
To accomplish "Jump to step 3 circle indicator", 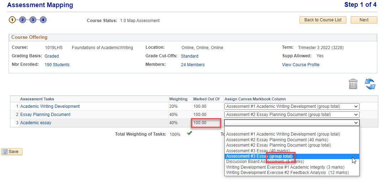I will click(33, 20).
